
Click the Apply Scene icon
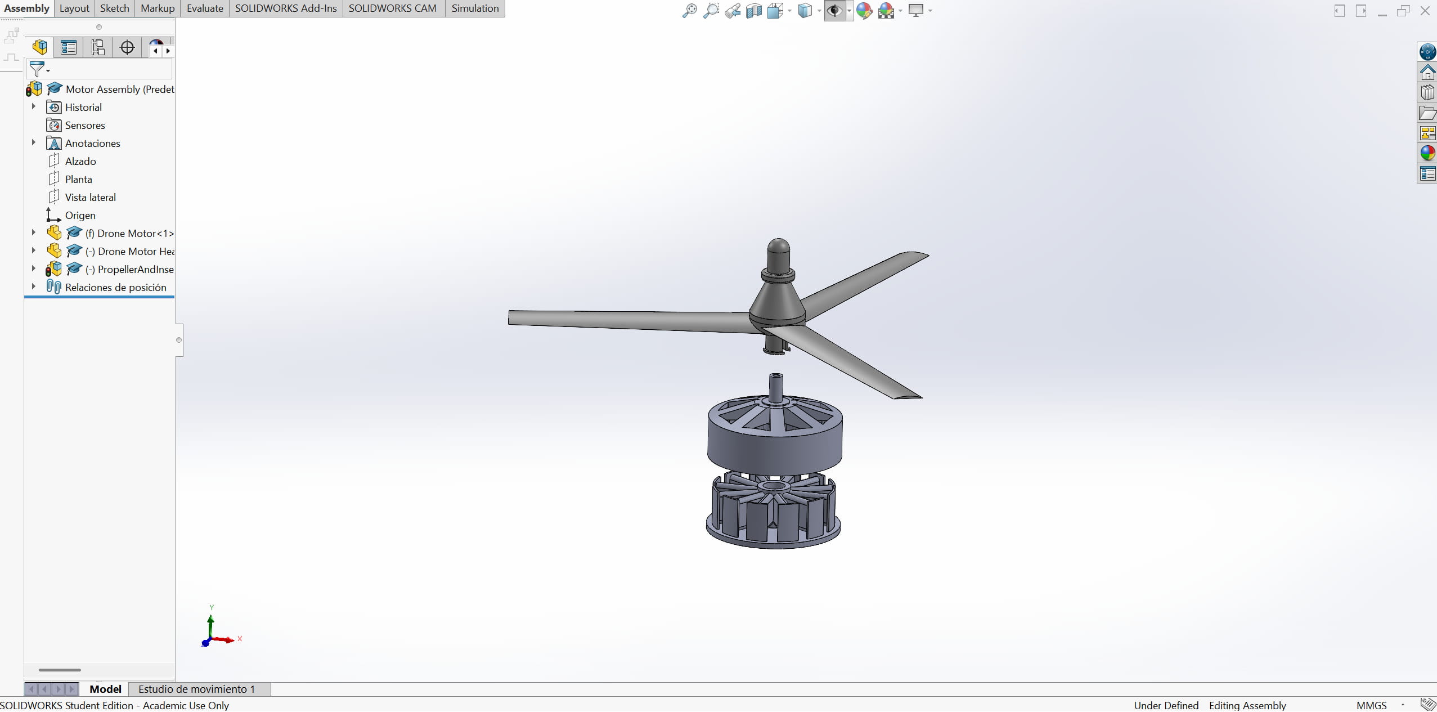(x=887, y=10)
